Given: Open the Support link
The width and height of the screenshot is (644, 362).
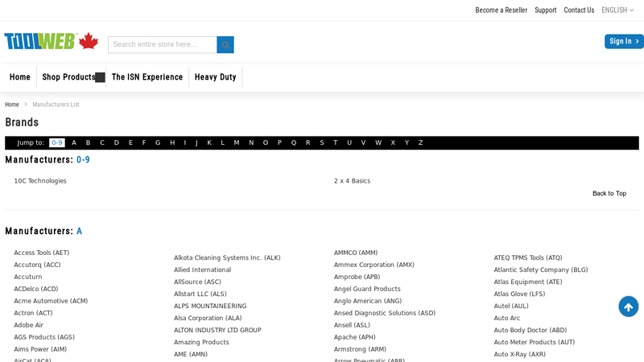Looking at the screenshot, I should tap(545, 10).
